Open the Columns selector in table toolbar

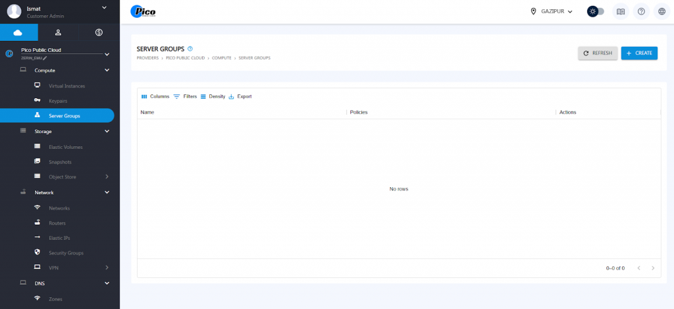[x=155, y=96]
